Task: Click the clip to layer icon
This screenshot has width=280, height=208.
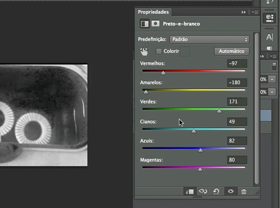Action: pyautogui.click(x=190, y=191)
